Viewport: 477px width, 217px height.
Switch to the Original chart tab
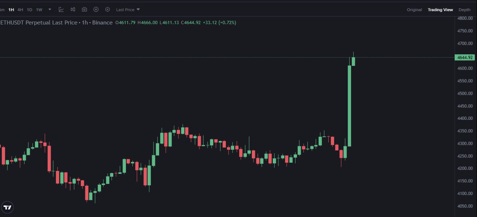click(x=414, y=10)
